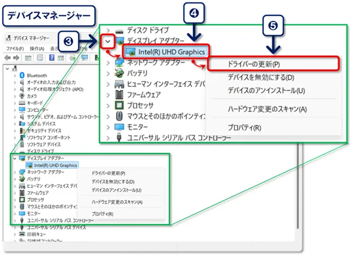Click the Bluetooth logo icon in the tree
This screenshot has height=256, width=354.
tap(22, 75)
